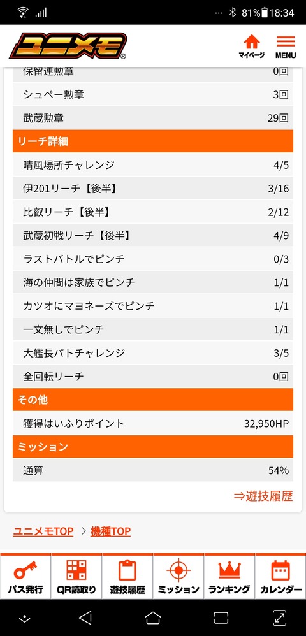The width and height of the screenshot is (306, 636).
Task: Collapse navigation bar with down chevron
Action: pyautogui.click(x=25, y=618)
